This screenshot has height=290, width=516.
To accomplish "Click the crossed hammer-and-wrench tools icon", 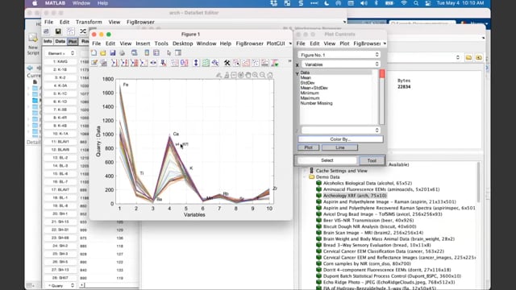I will [227, 63].
